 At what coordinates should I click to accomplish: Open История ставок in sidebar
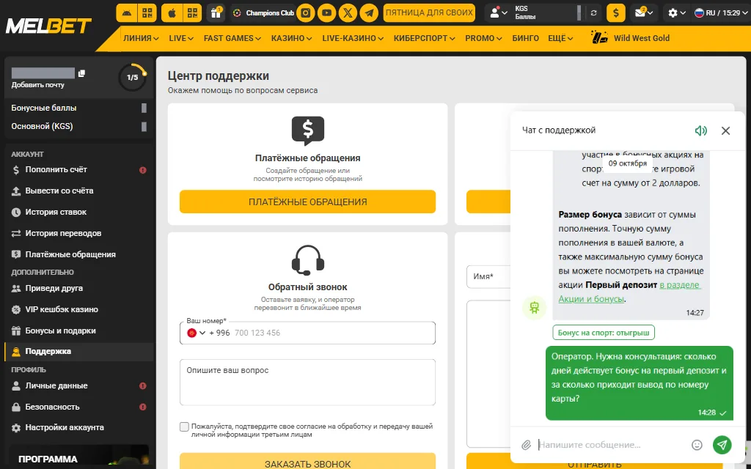tap(79, 212)
